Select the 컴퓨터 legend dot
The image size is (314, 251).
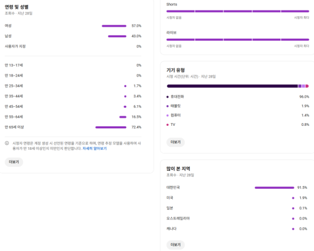pos(167,115)
